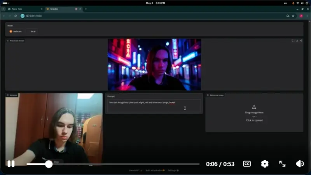Pause the video playback
This screenshot has height=175, width=311.
11,164
